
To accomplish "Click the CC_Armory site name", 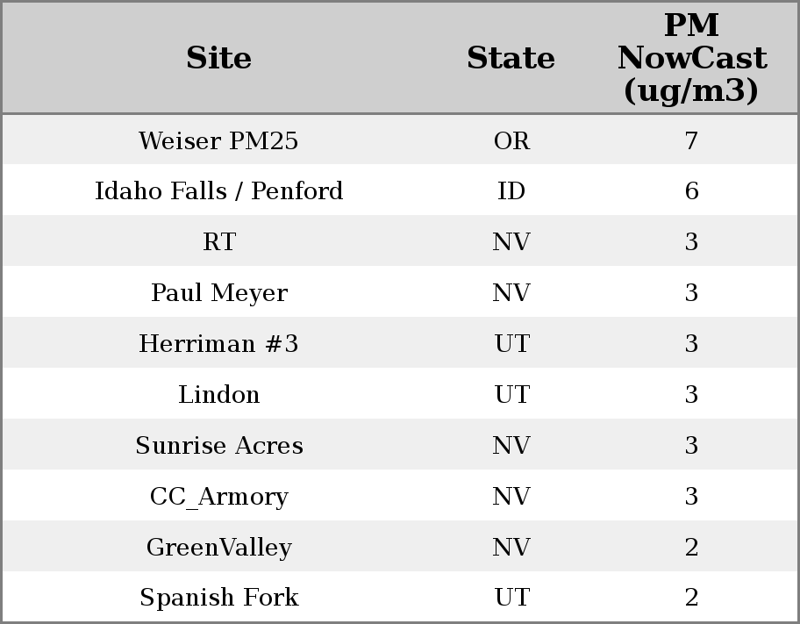I will [218, 497].
